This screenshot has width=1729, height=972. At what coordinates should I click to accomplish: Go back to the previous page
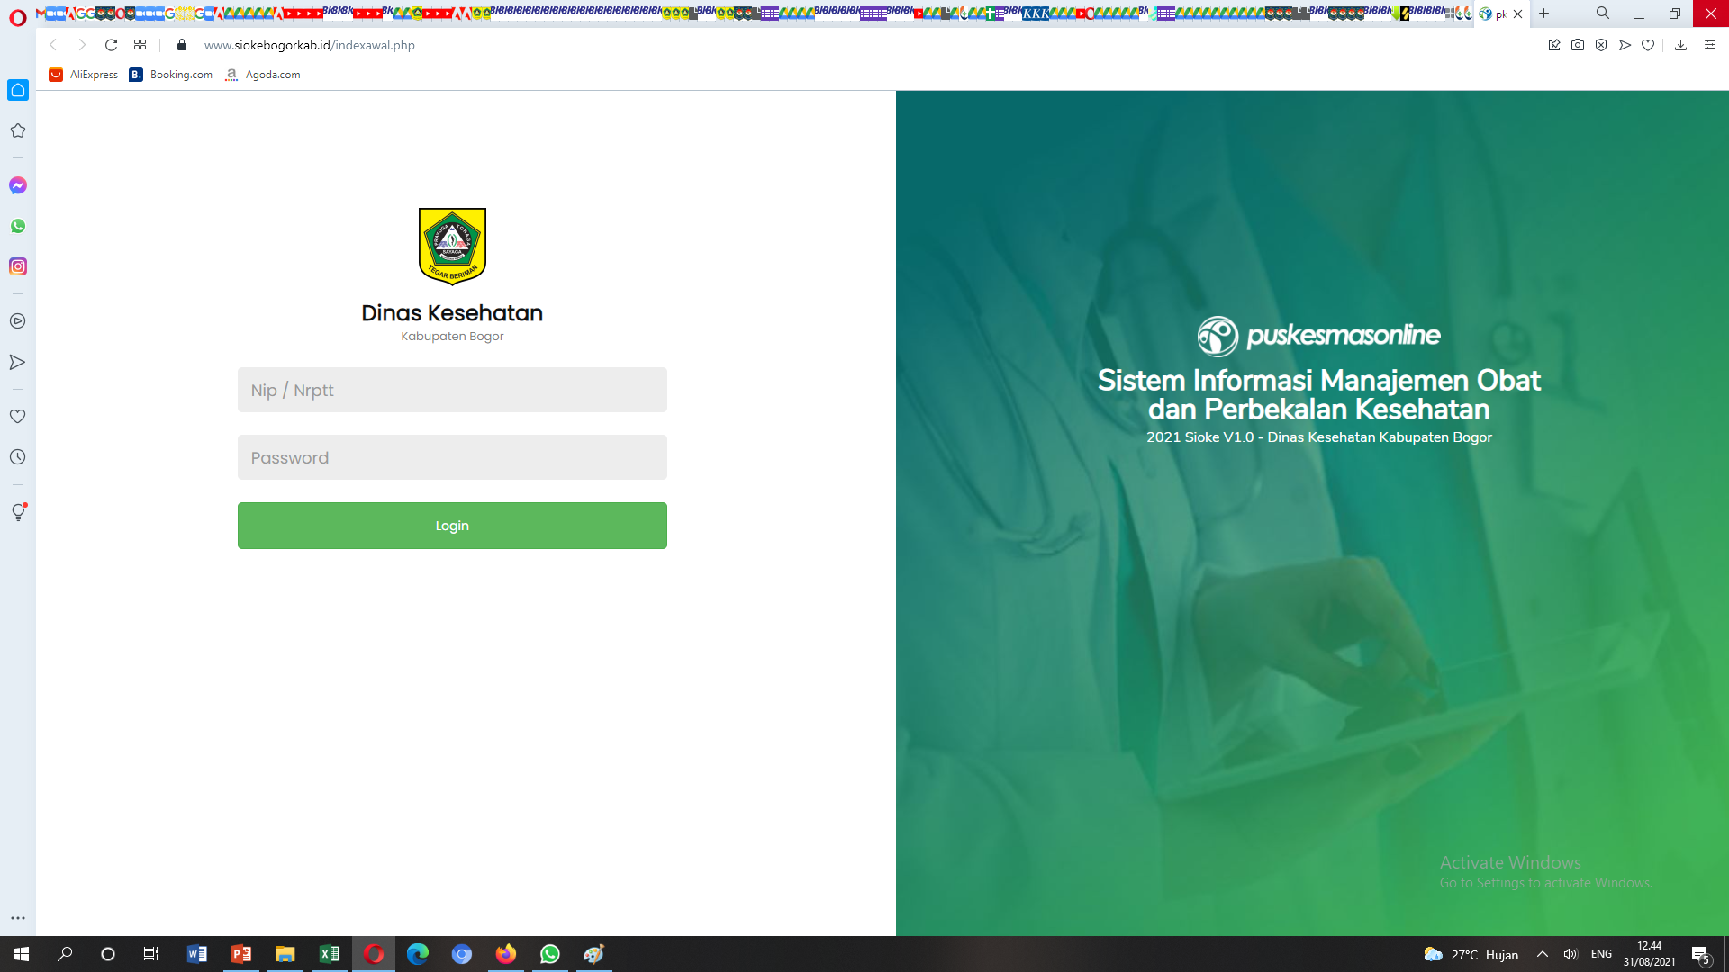click(53, 45)
